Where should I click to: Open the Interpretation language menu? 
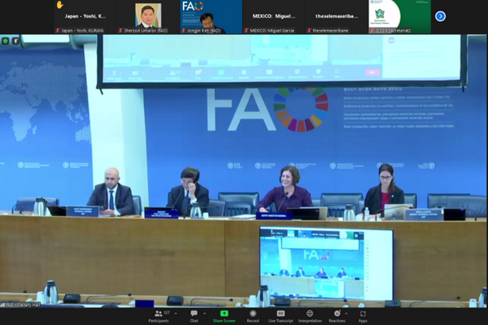[x=310, y=316]
